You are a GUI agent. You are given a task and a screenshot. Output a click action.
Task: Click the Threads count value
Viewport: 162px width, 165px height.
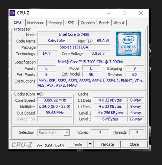(137, 132)
